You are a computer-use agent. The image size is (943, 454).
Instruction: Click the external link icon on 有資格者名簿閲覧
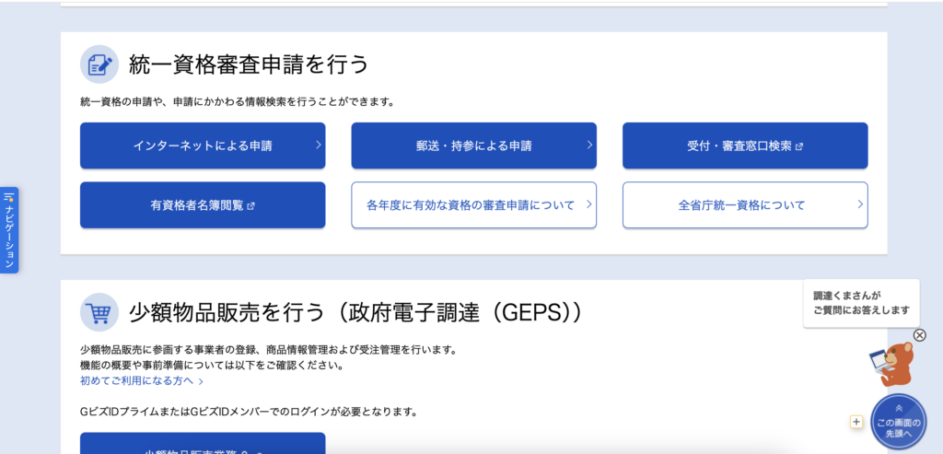click(250, 205)
